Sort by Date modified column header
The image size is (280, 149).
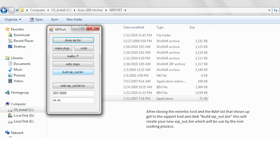pyautogui.click(x=134, y=28)
